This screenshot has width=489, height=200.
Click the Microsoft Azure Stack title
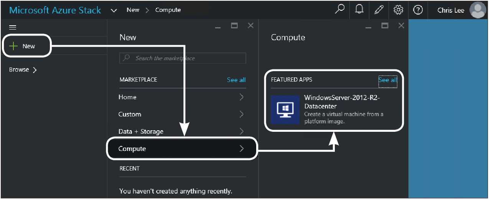(55, 10)
